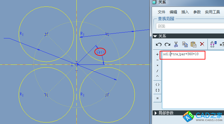This screenshot has height=124, width=224.
Task: Paste using the clipboard icon
Action: (193, 44)
